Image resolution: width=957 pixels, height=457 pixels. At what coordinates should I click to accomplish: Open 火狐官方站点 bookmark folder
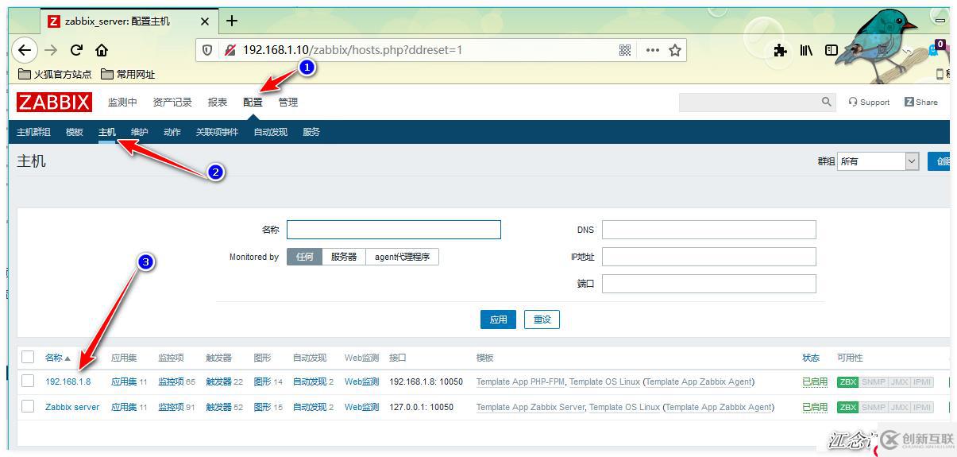coord(55,74)
